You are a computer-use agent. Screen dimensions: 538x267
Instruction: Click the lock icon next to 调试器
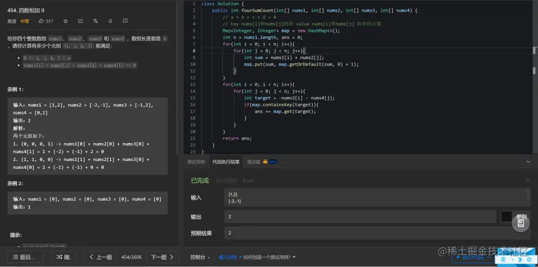pos(265,162)
